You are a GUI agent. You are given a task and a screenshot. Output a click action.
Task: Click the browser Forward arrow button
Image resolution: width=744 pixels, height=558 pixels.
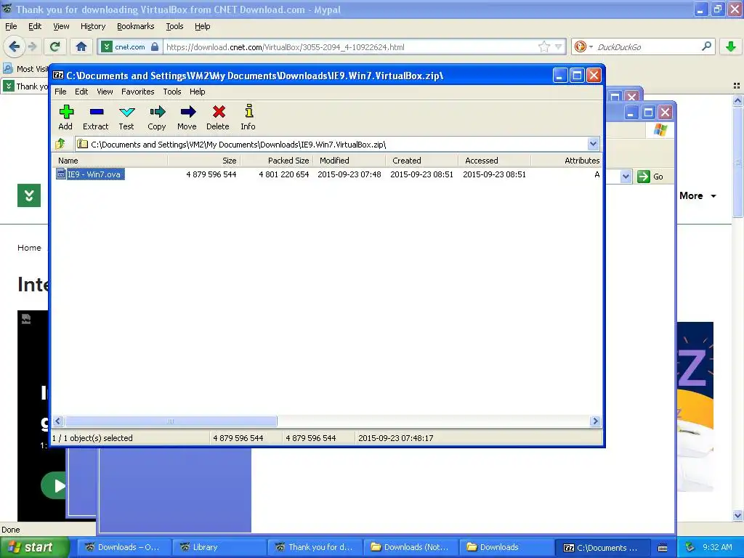[x=32, y=46]
